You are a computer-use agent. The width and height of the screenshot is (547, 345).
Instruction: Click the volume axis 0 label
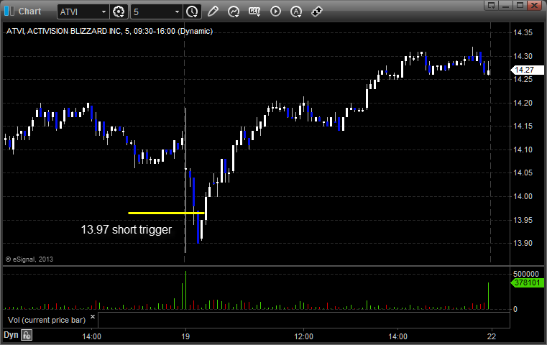point(515,309)
